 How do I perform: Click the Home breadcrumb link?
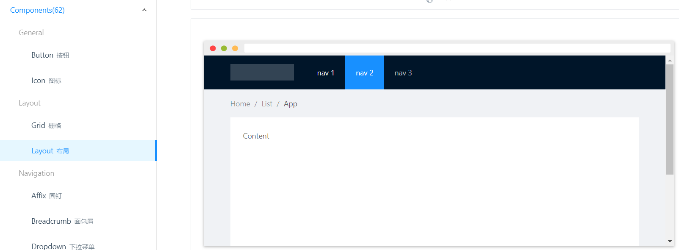(x=240, y=104)
